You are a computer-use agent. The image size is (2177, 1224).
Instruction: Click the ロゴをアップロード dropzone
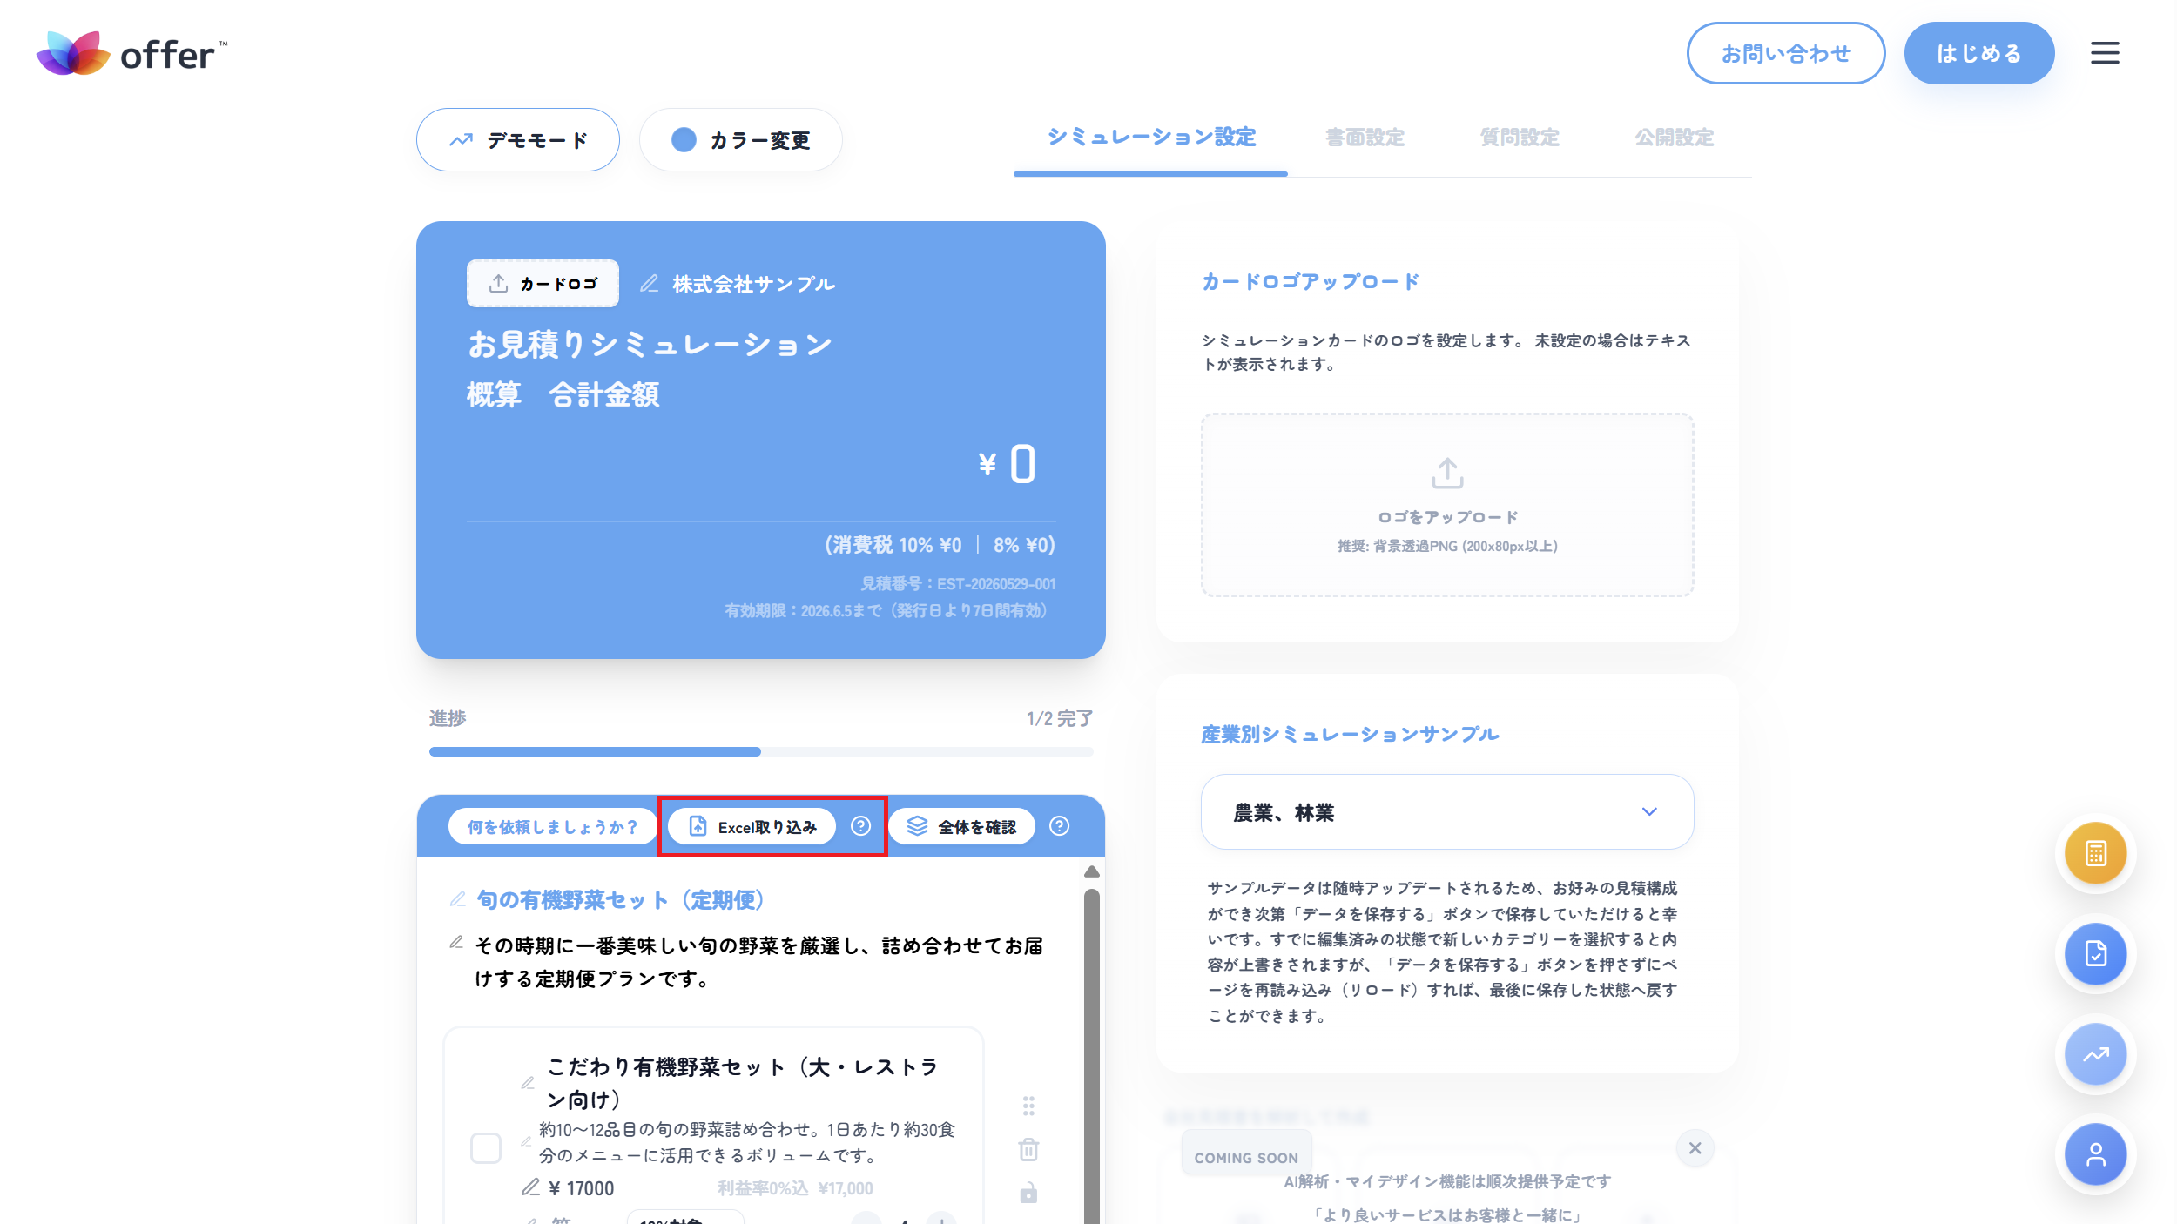pyautogui.click(x=1447, y=505)
